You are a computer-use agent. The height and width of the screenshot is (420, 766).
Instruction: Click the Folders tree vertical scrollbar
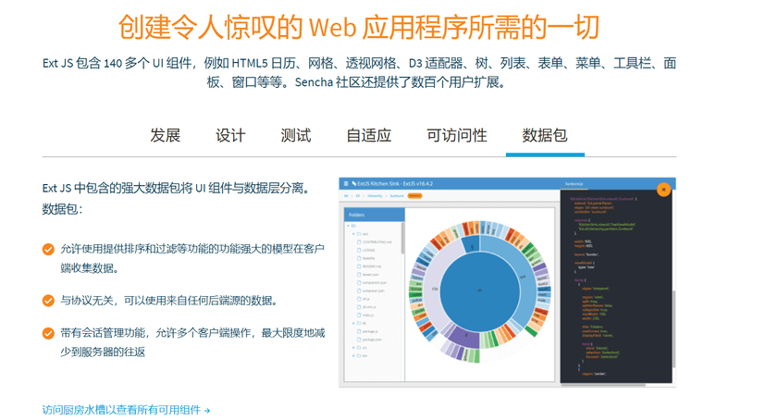coord(403,238)
